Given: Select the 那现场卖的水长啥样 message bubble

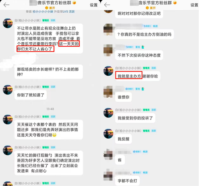Looking at the screenshot, I should point(49,72).
